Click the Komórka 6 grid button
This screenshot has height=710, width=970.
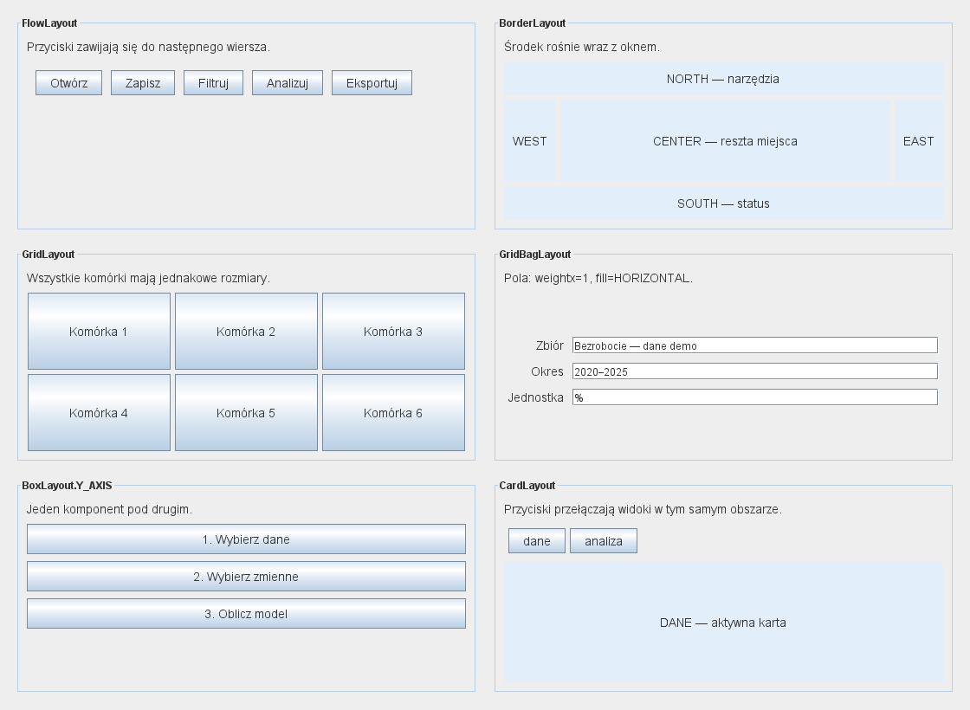click(x=393, y=412)
